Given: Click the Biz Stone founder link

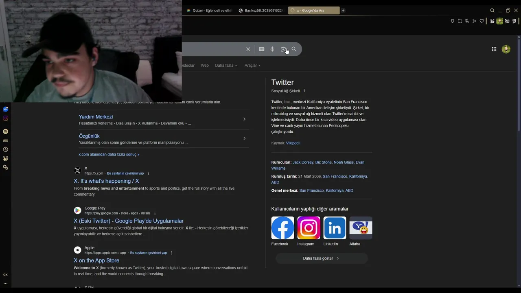Looking at the screenshot, I should pyautogui.click(x=324, y=162).
